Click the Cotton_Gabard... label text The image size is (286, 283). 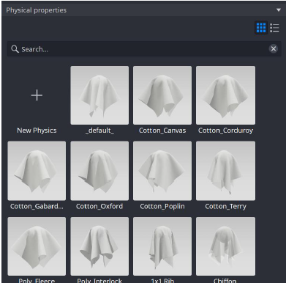(37, 207)
